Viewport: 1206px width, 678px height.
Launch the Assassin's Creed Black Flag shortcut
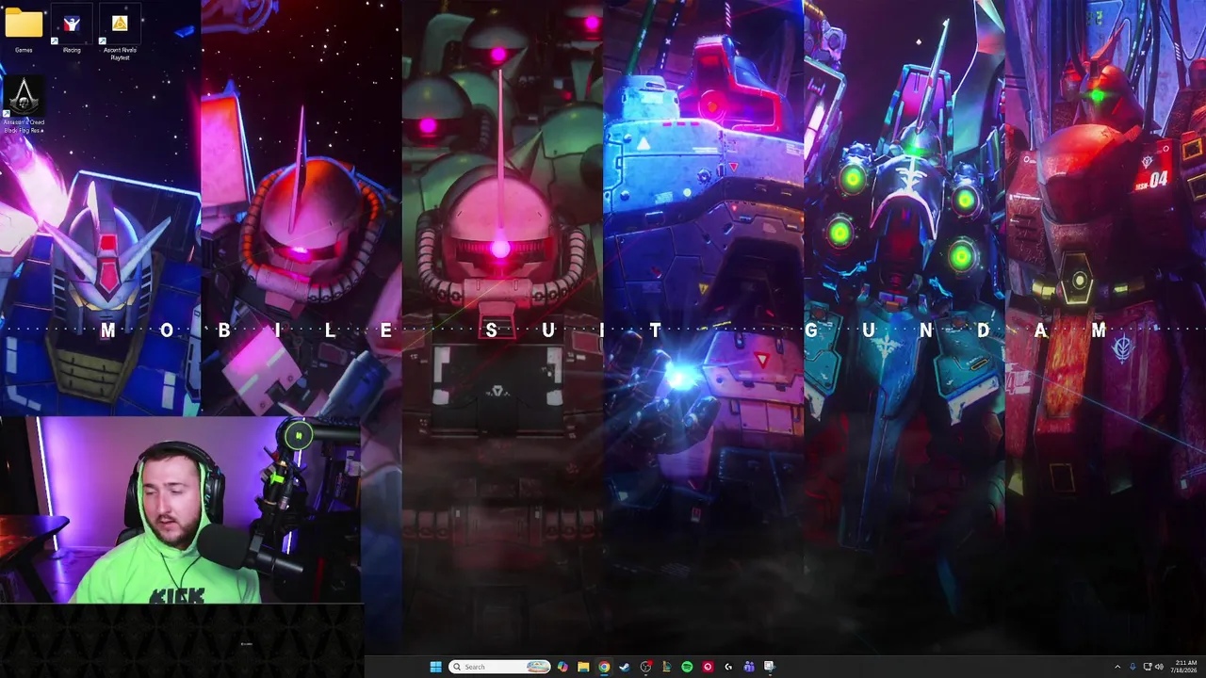click(x=24, y=104)
